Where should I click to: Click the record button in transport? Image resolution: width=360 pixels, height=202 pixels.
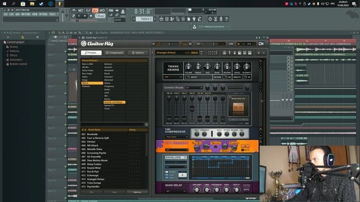91,16
